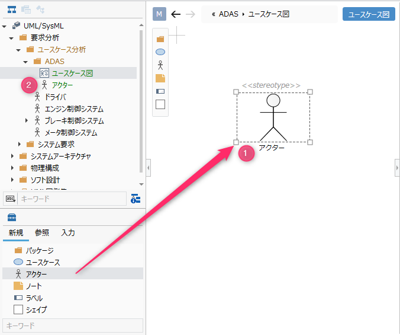
Task: Select the ドライバ actor in tree
Action: coord(56,97)
